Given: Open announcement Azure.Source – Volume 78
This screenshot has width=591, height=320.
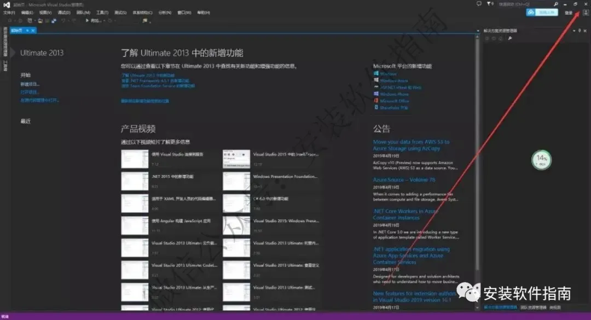Looking at the screenshot, I should [x=404, y=180].
